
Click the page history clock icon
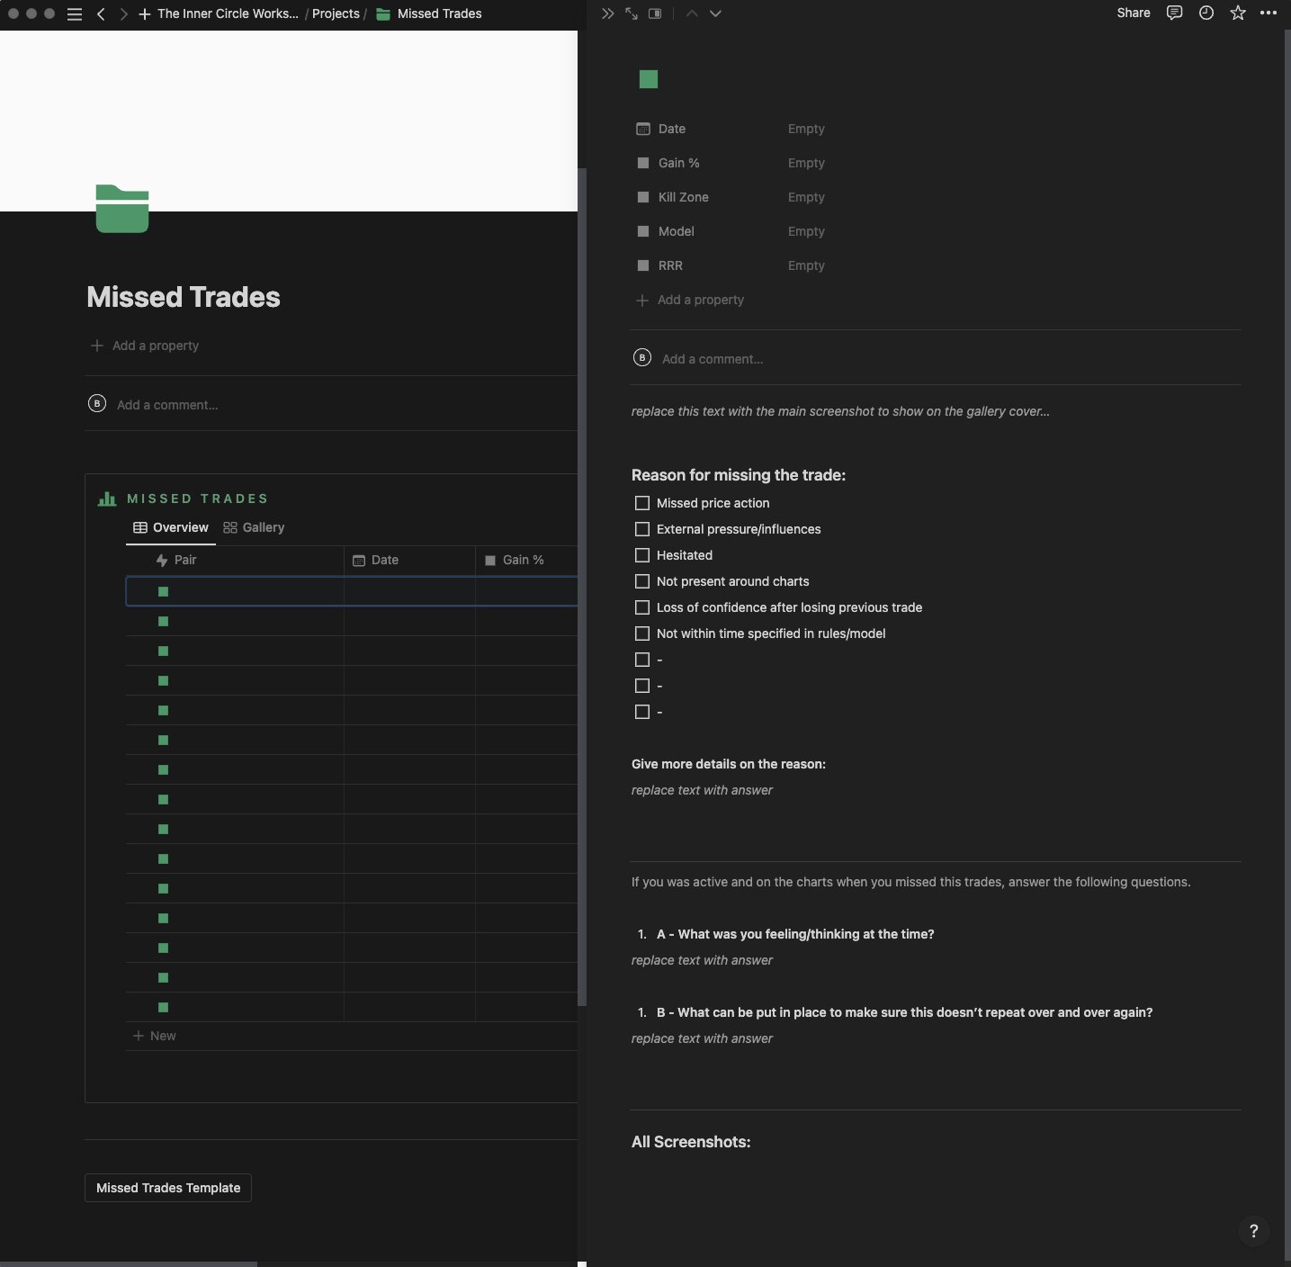click(x=1205, y=13)
